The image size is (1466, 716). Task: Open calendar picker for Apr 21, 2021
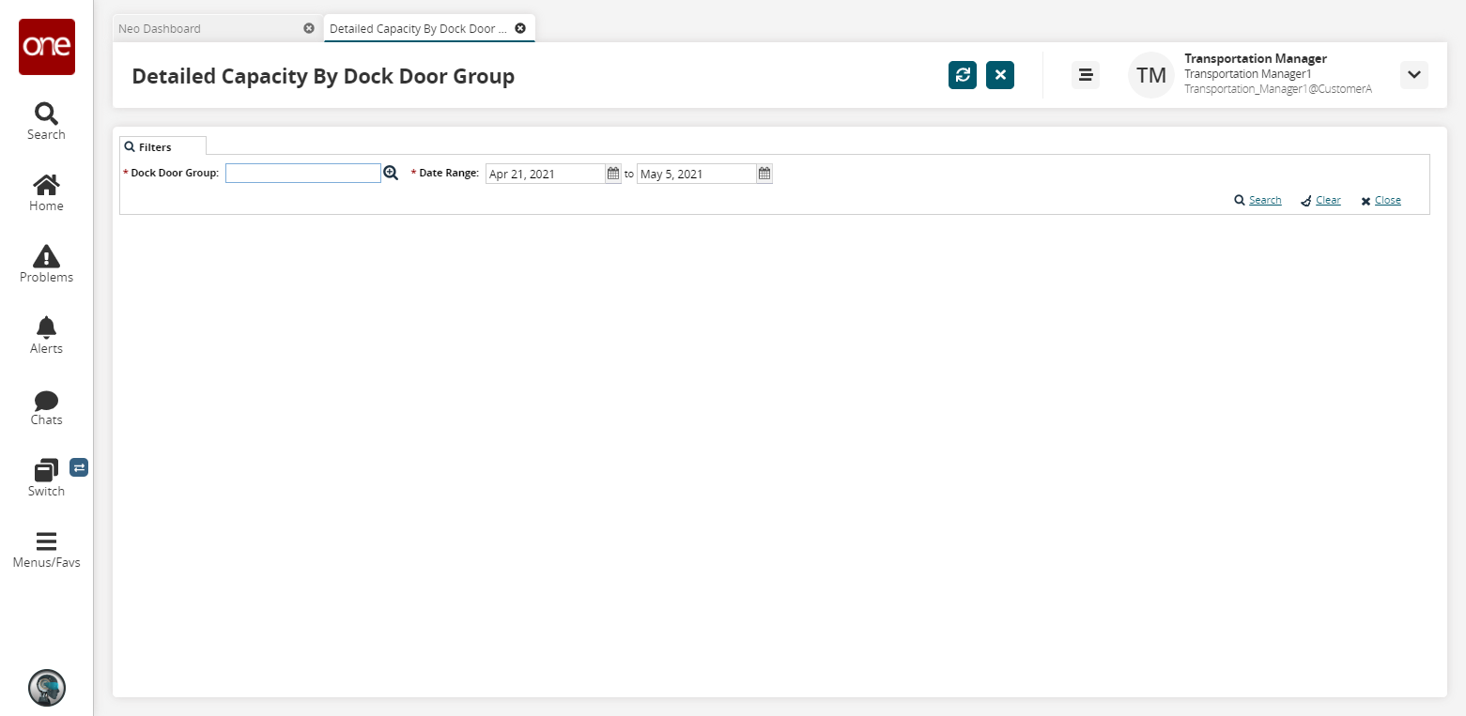613,174
